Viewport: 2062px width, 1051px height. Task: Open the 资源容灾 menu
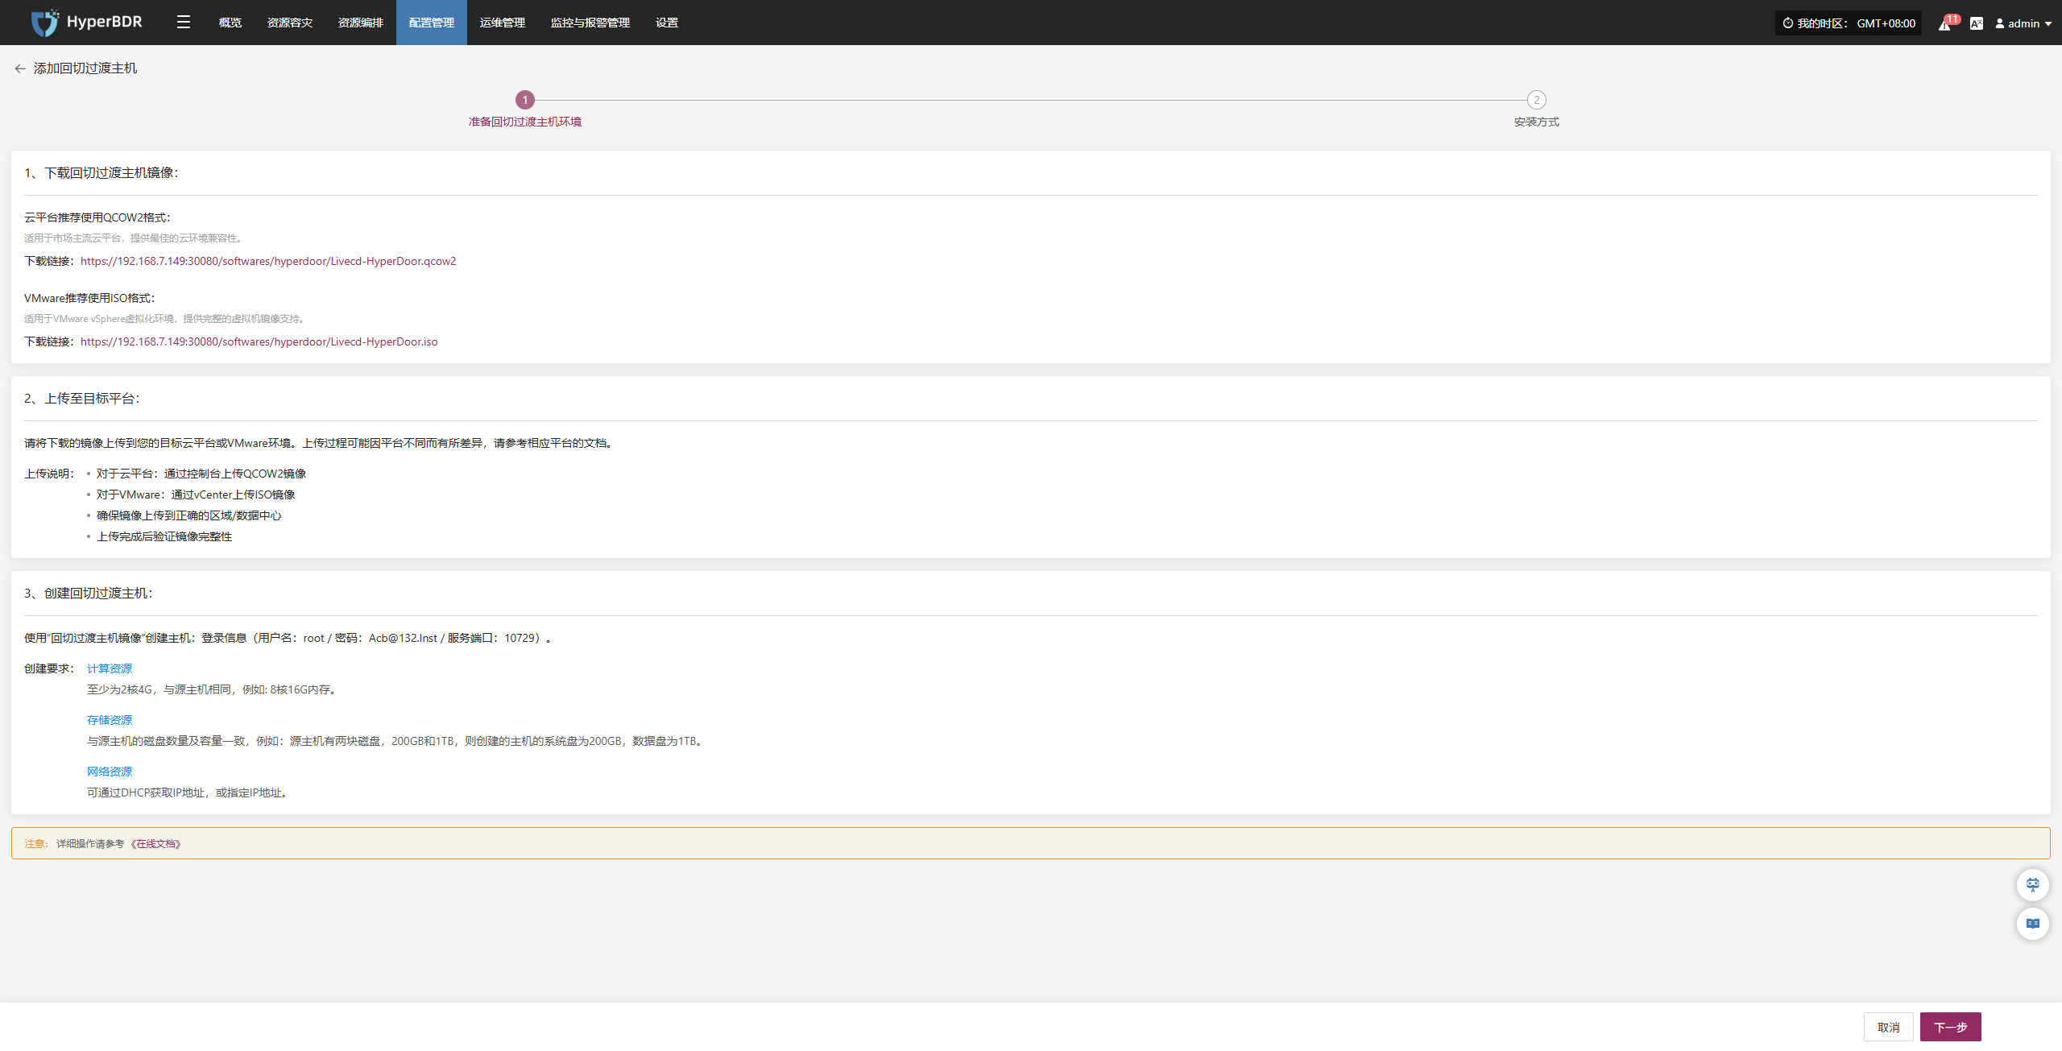click(289, 23)
